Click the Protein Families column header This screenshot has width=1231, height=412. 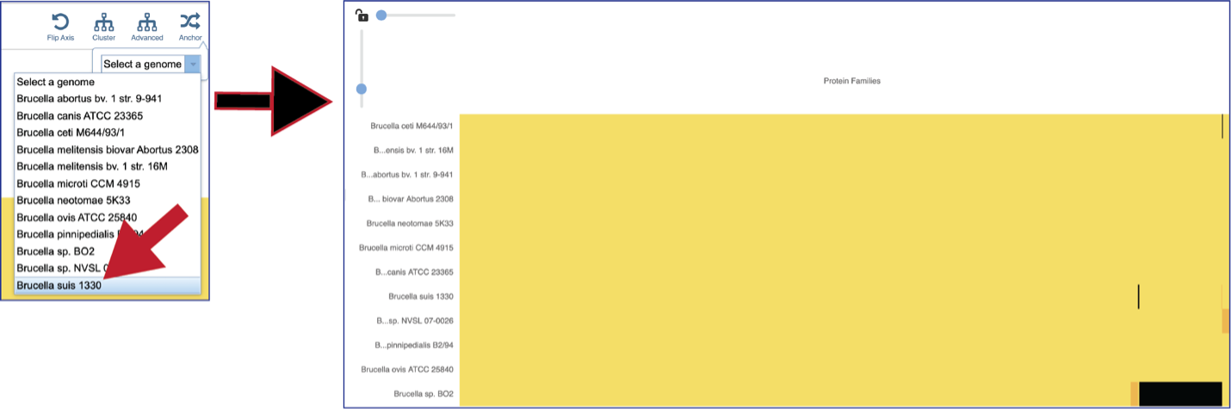click(x=851, y=81)
